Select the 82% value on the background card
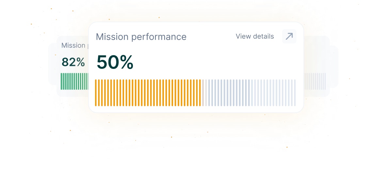Screen dimensions: 386x180 (x=73, y=62)
